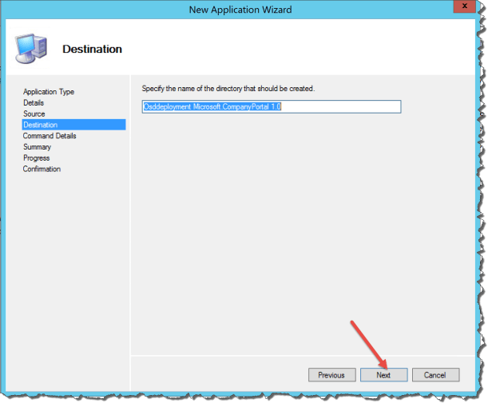Select the Progress step in sidebar
Image resolution: width=492 pixels, height=407 pixels.
click(36, 158)
